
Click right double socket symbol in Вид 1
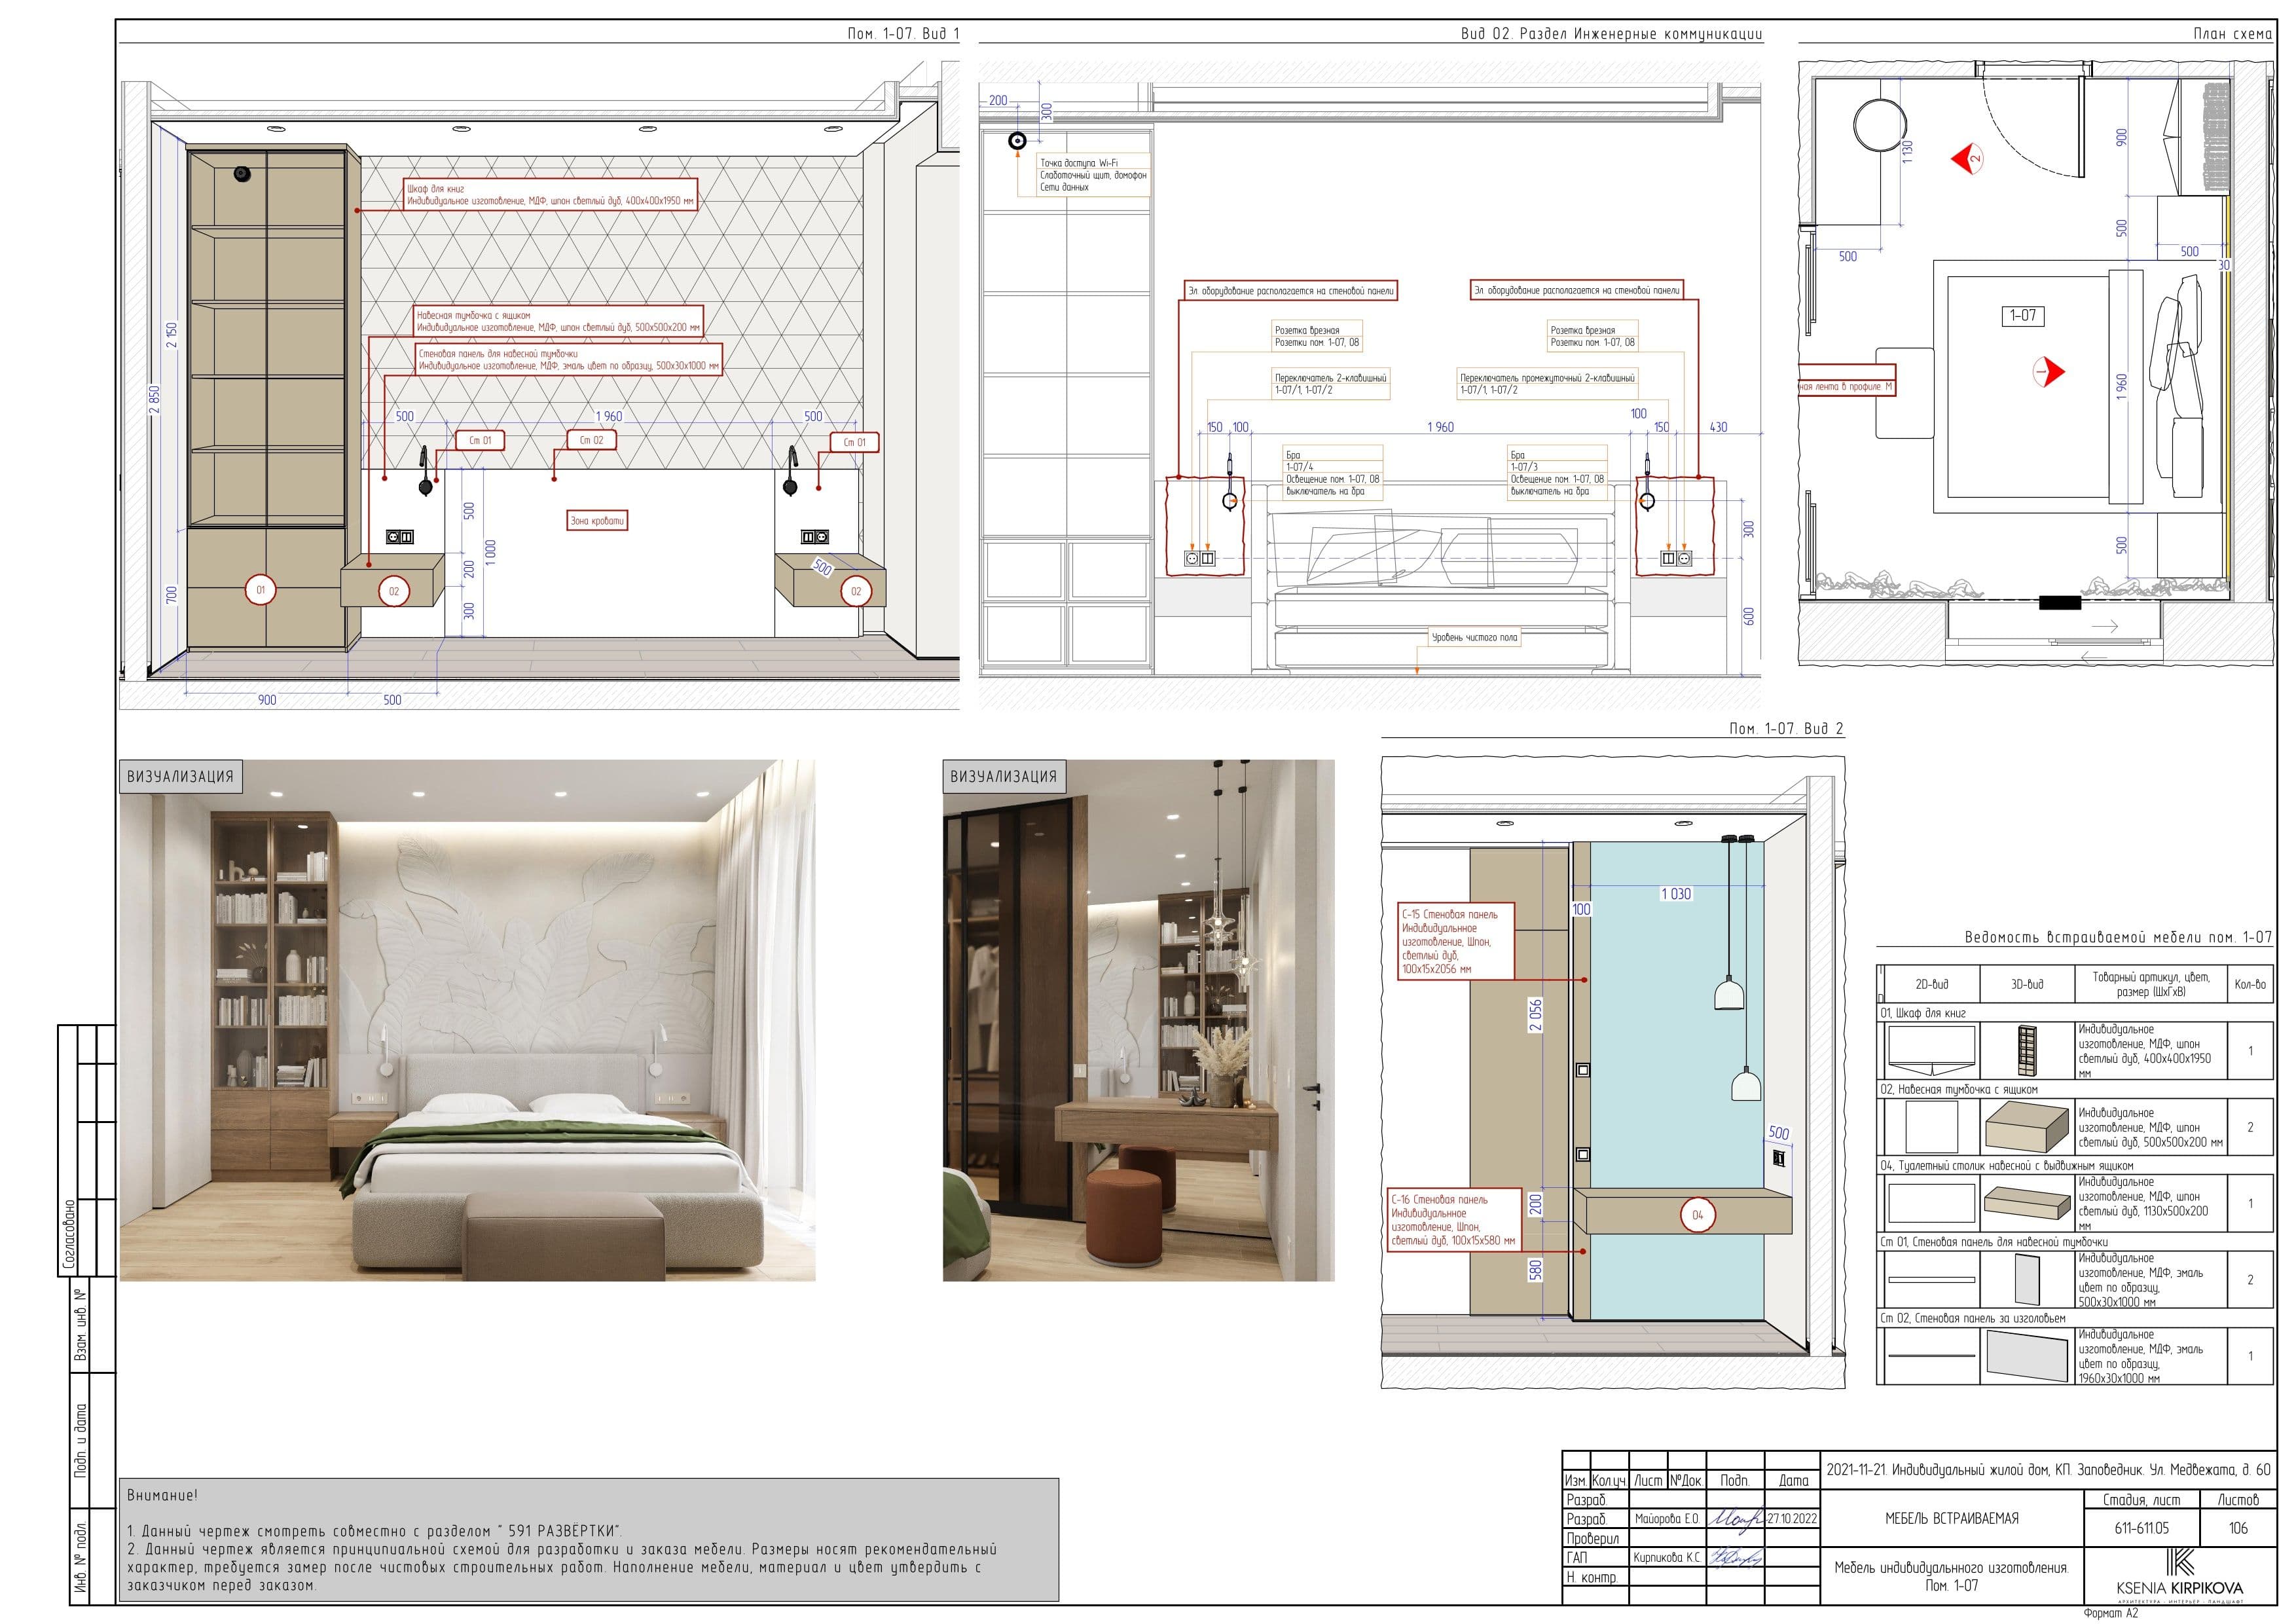tap(816, 537)
